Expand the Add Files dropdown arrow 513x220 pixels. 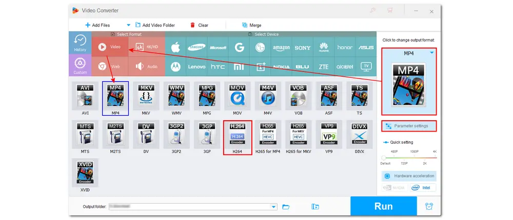pos(129,25)
